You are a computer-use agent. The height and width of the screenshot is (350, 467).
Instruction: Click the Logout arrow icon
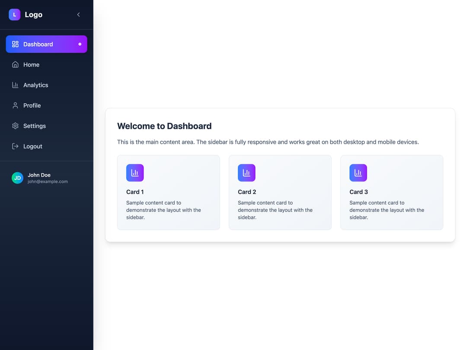[x=15, y=146]
